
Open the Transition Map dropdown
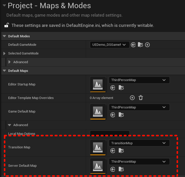click(139, 143)
